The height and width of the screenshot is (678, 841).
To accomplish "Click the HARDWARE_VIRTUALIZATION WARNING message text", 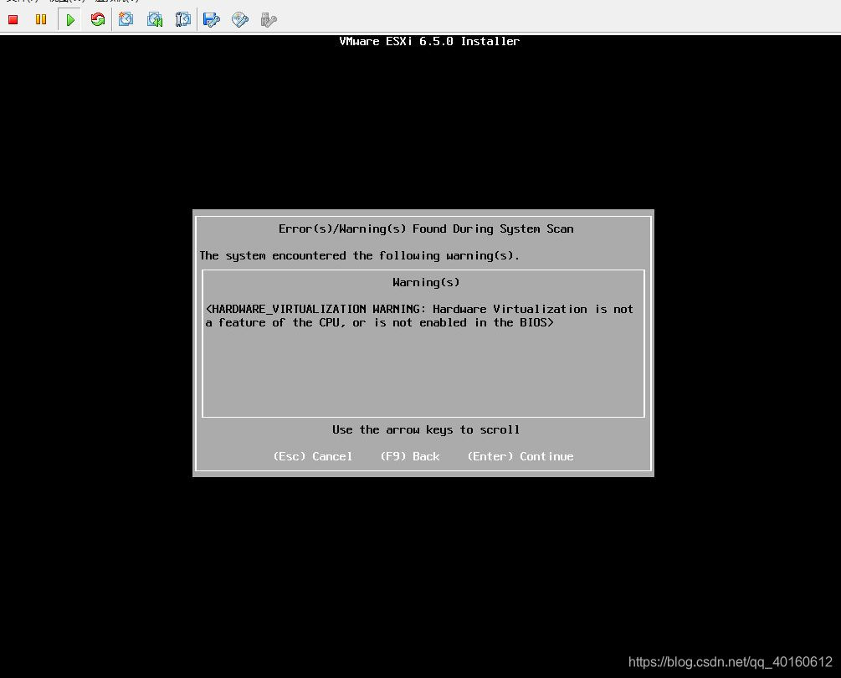I will pyautogui.click(x=419, y=316).
